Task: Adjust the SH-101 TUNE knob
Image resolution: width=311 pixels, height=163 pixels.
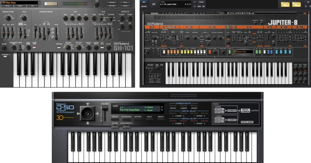Action: (97, 5)
